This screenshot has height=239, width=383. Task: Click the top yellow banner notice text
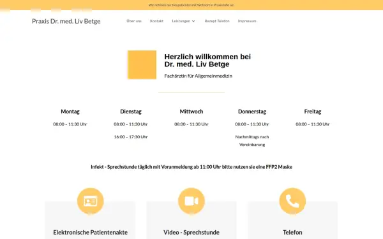(x=191, y=5)
